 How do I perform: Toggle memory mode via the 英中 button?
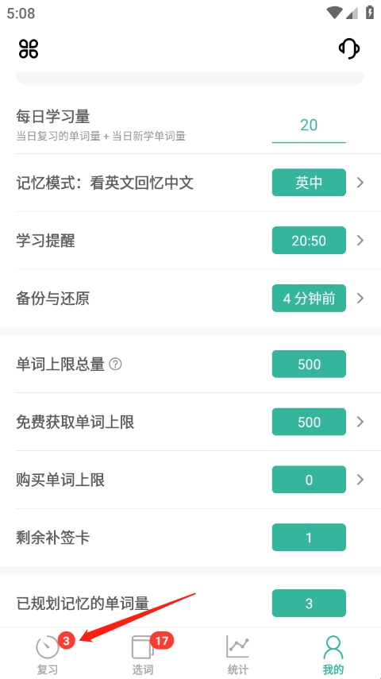[309, 183]
